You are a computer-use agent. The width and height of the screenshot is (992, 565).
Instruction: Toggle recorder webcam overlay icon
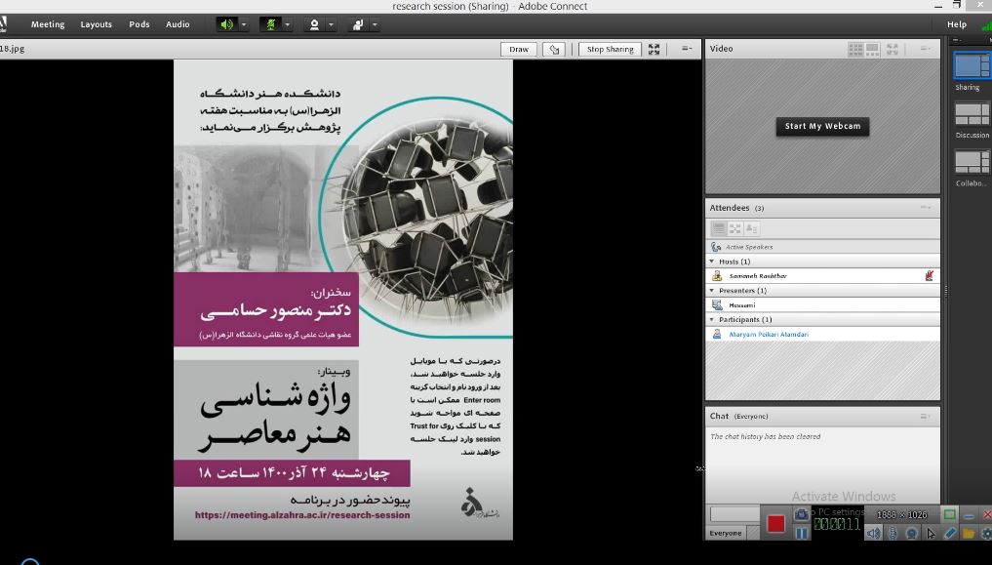pos(911,533)
